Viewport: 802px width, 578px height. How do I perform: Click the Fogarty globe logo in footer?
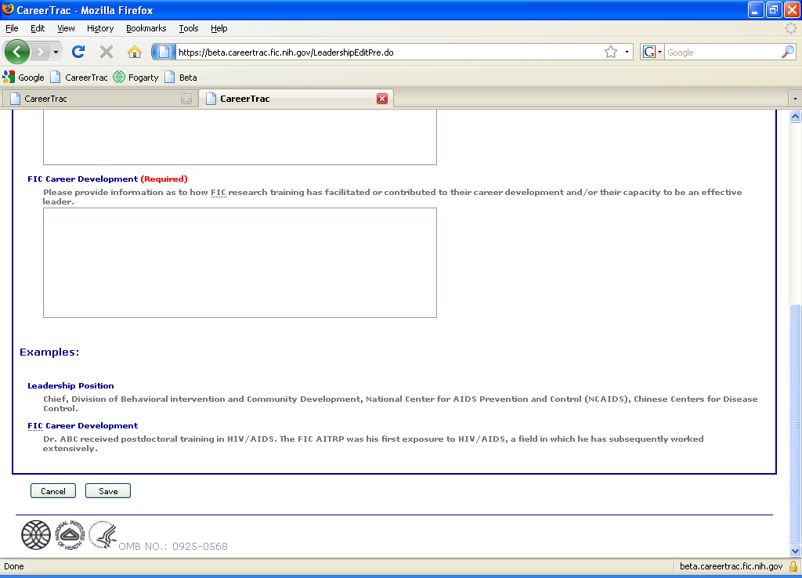click(x=35, y=534)
